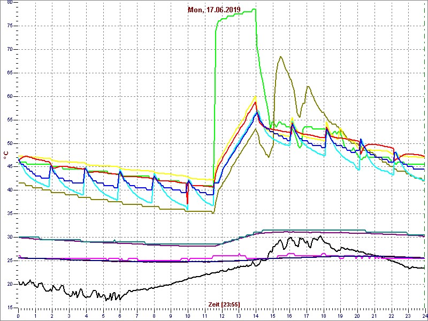Image resolution: width=428 pixels, height=321 pixels.
Task: Click hour 11 on the time axis
Action: pos(205,316)
